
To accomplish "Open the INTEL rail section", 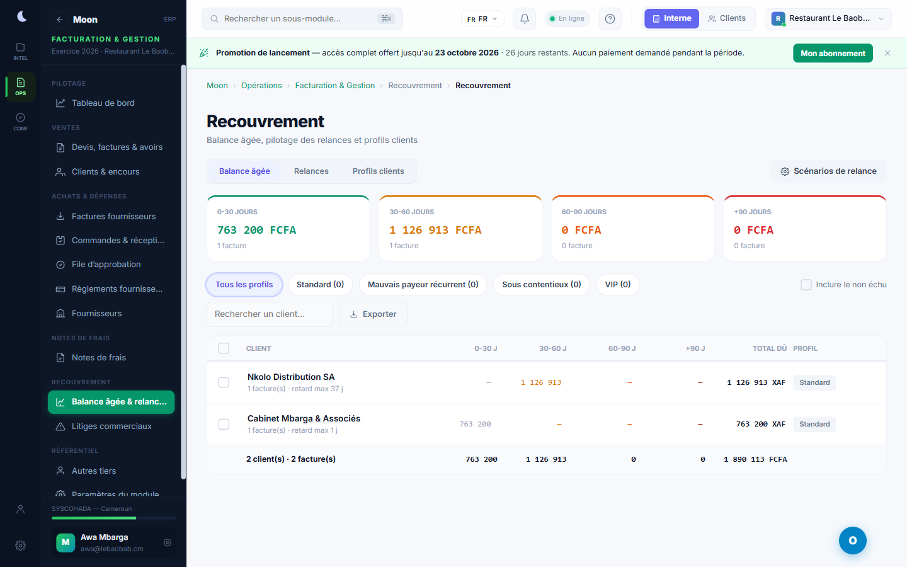I will (21, 51).
